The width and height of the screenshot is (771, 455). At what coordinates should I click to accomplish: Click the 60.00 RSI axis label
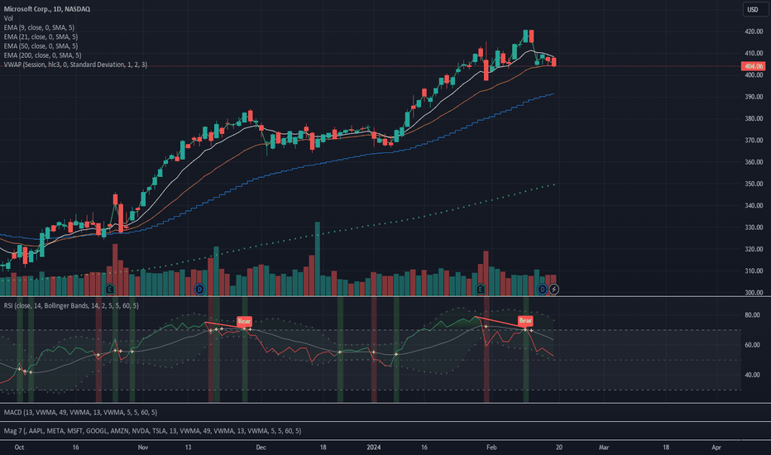752,345
